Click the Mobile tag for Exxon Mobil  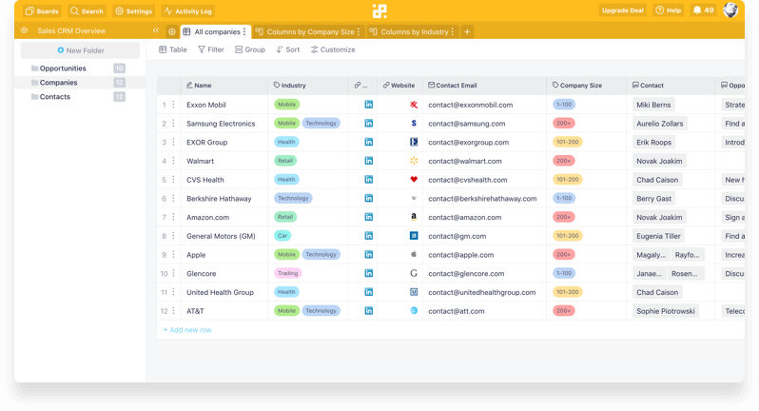click(x=286, y=105)
